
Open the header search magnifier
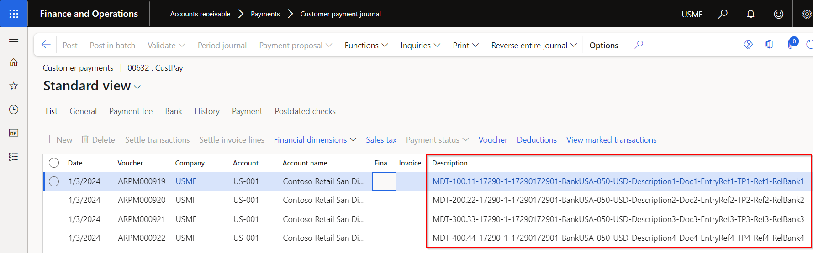723,14
